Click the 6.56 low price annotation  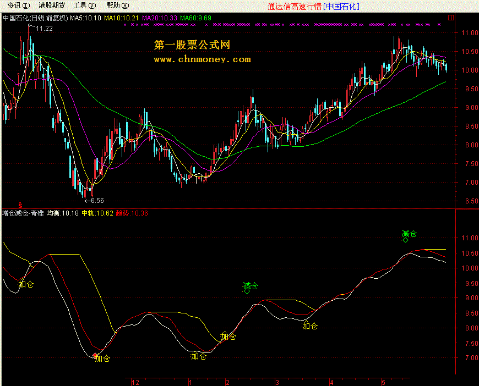[97, 201]
